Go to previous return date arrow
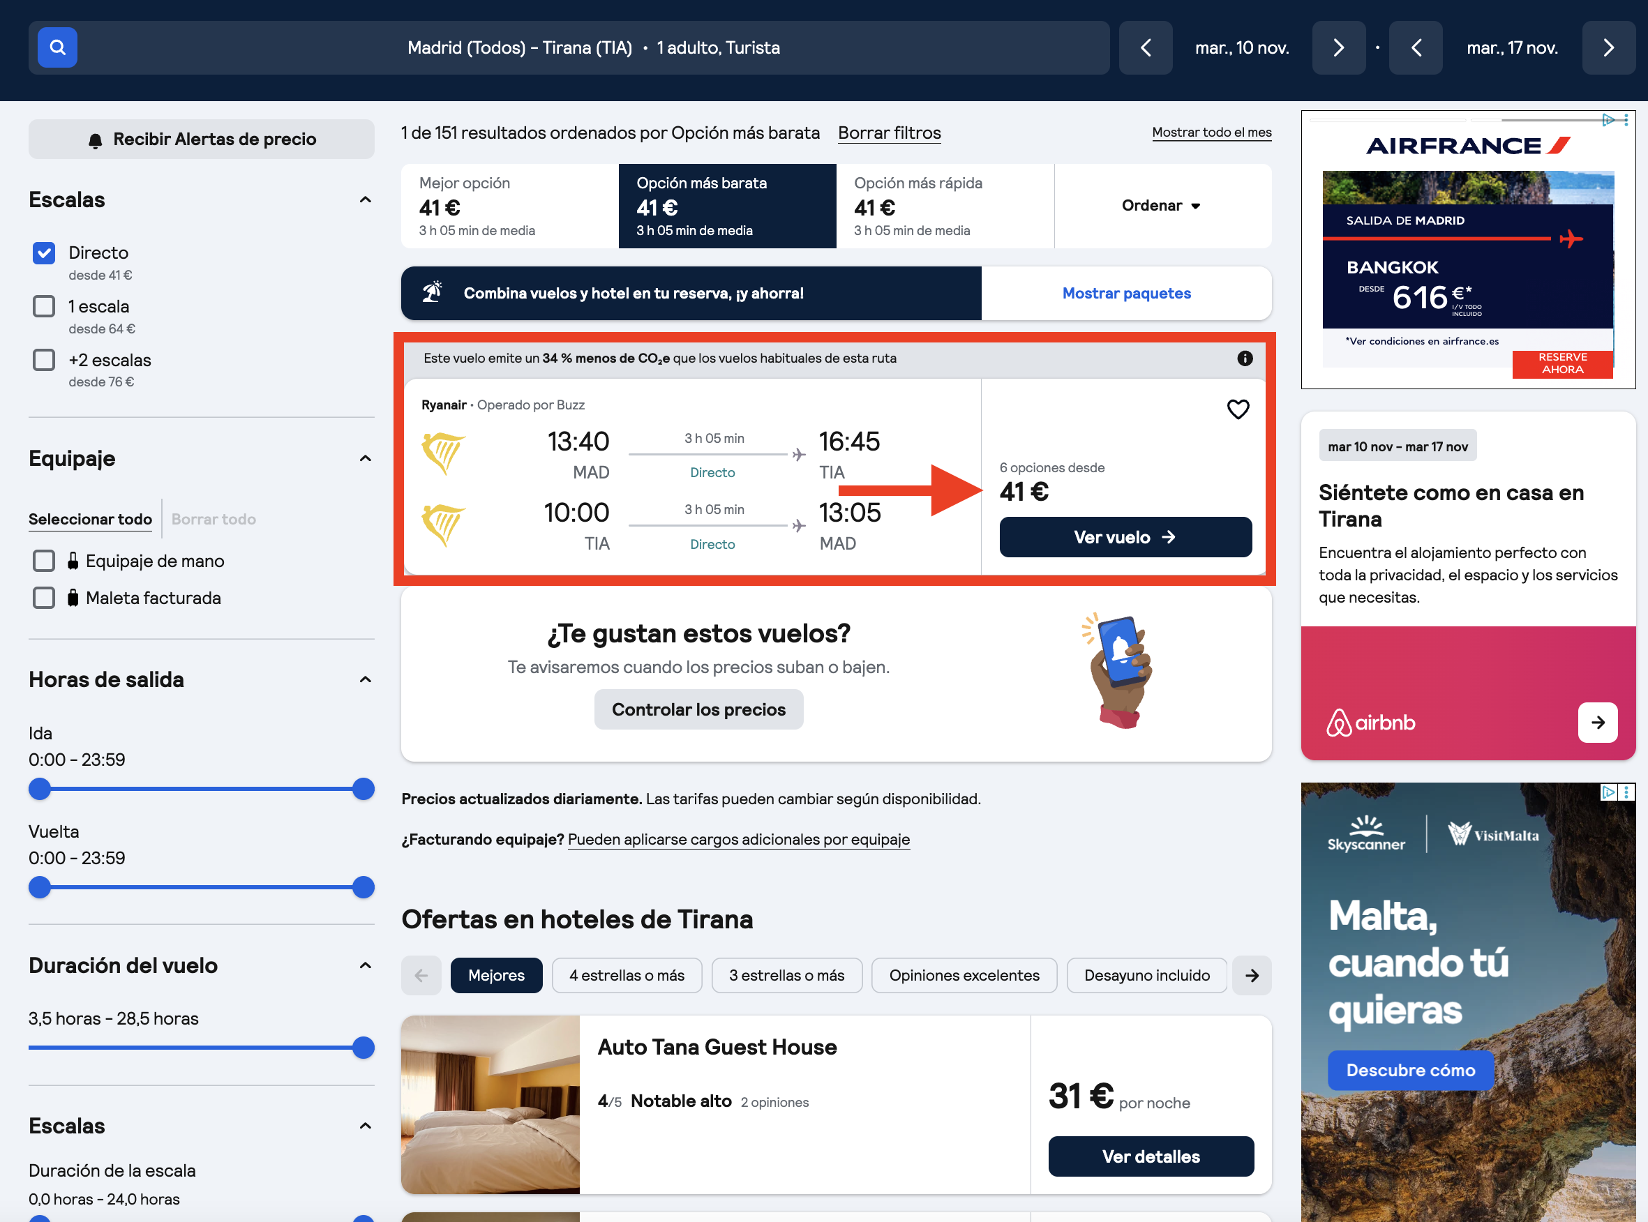This screenshot has height=1222, width=1648. click(x=1416, y=48)
